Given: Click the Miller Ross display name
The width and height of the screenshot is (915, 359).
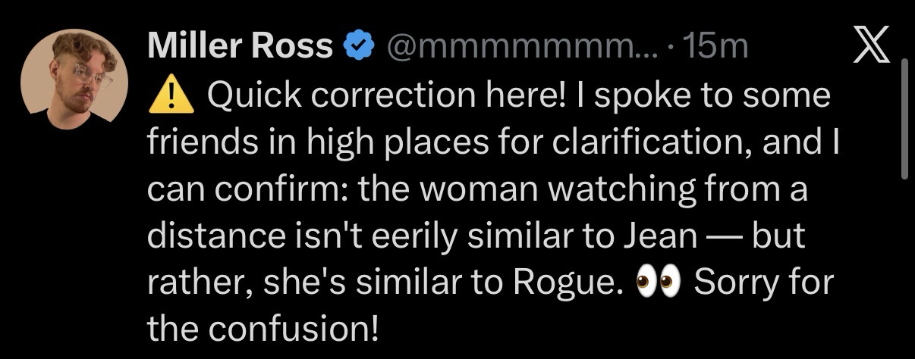Looking at the screenshot, I should click(x=240, y=48).
